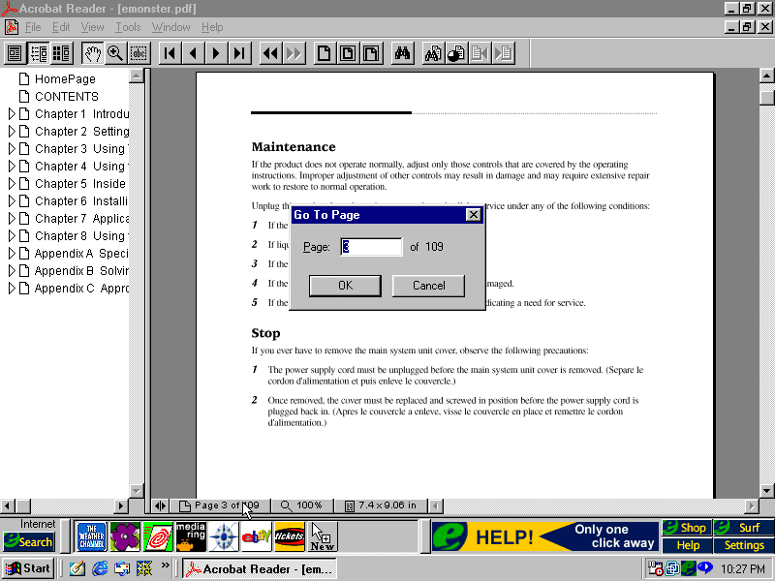Open Find with the binoculars icon
The height and width of the screenshot is (581, 775).
[x=403, y=53]
